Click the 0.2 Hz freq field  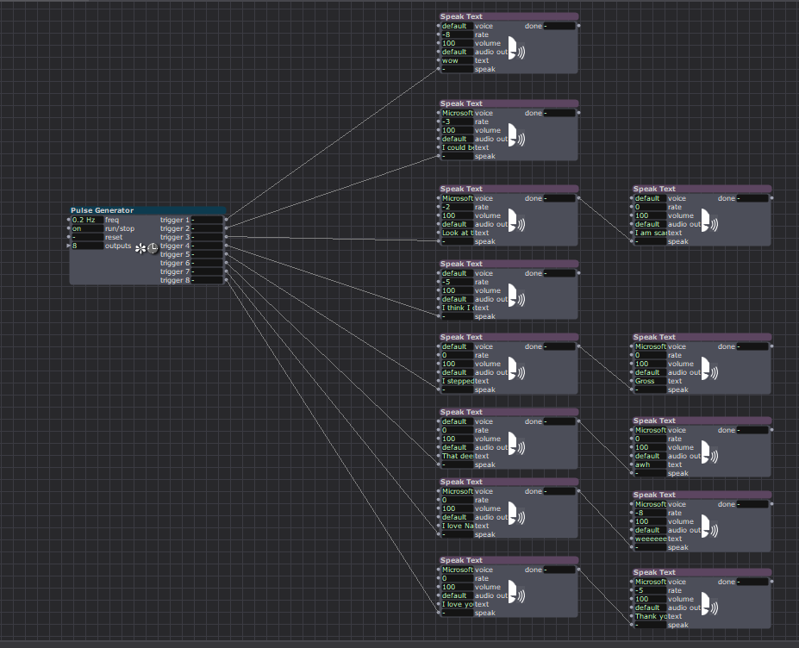[86, 220]
